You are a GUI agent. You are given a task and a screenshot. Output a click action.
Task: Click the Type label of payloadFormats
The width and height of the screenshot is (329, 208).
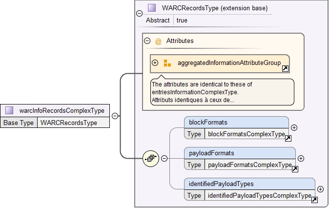coord(194,165)
